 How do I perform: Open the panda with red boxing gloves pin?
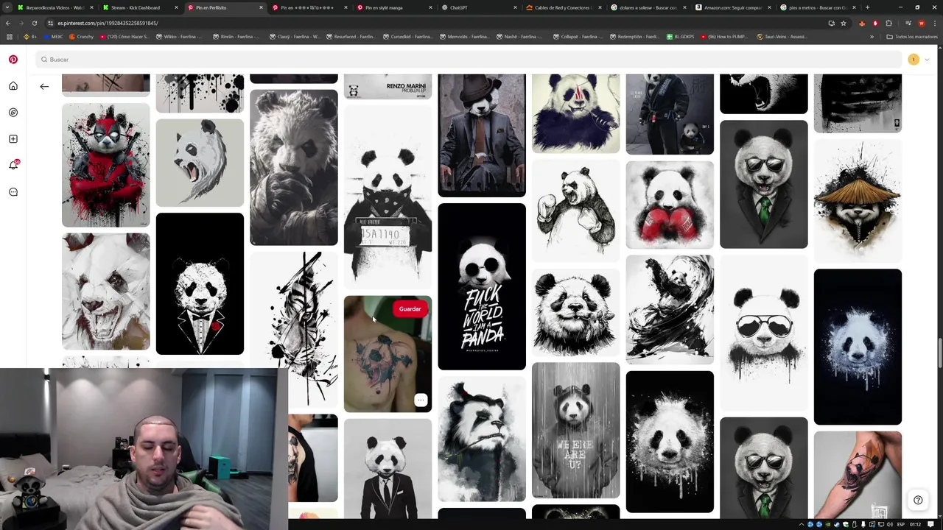(x=670, y=205)
